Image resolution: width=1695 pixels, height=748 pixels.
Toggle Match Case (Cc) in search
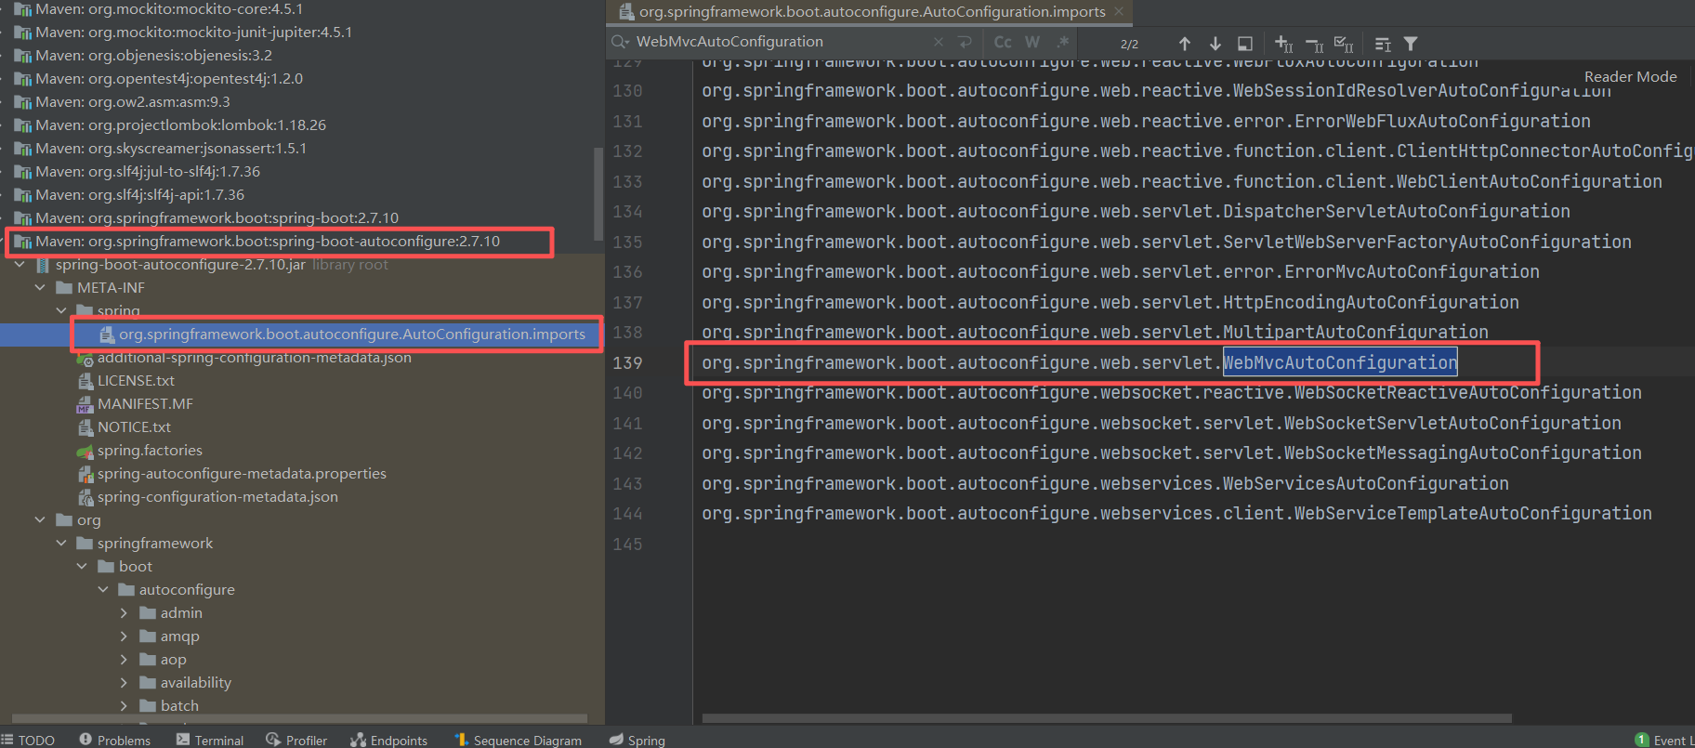pyautogui.click(x=1003, y=42)
